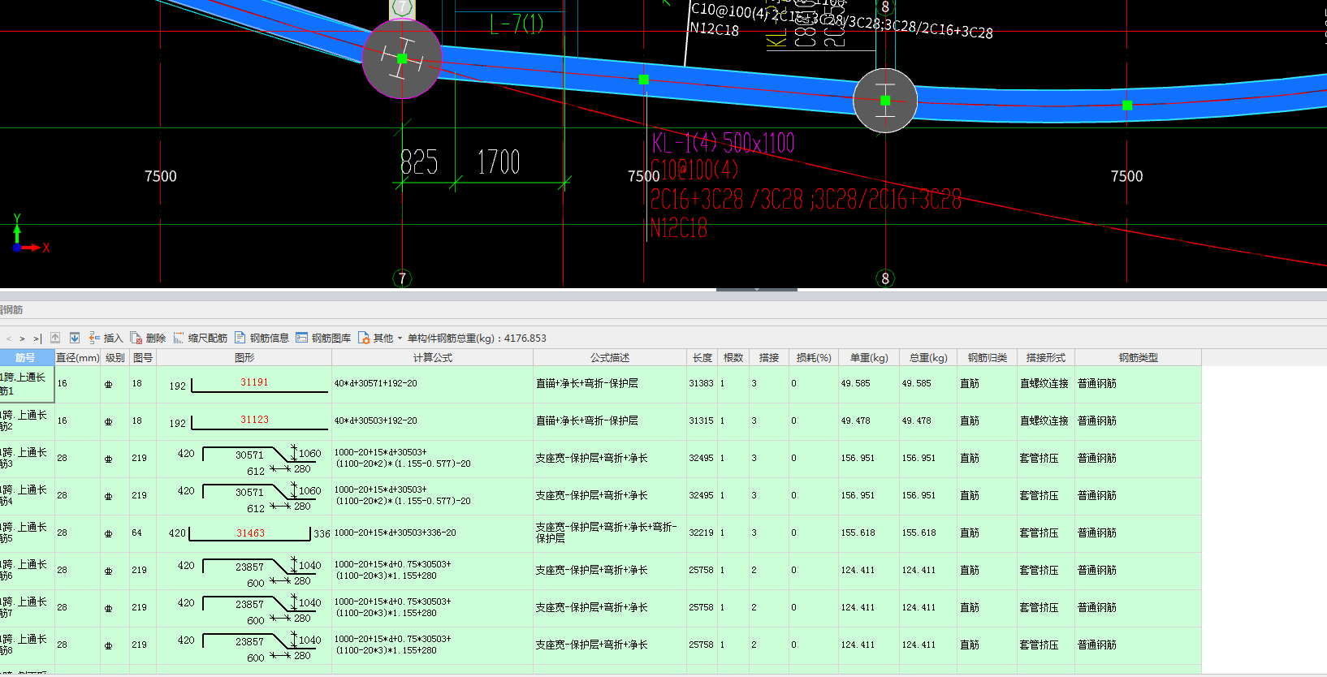Click the 直径(mm) column header
The image size is (1327, 677).
(x=77, y=358)
